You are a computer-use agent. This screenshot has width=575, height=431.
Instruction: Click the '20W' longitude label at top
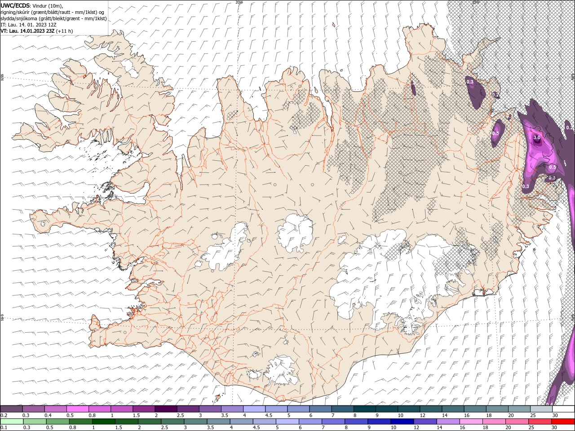click(239, 2)
